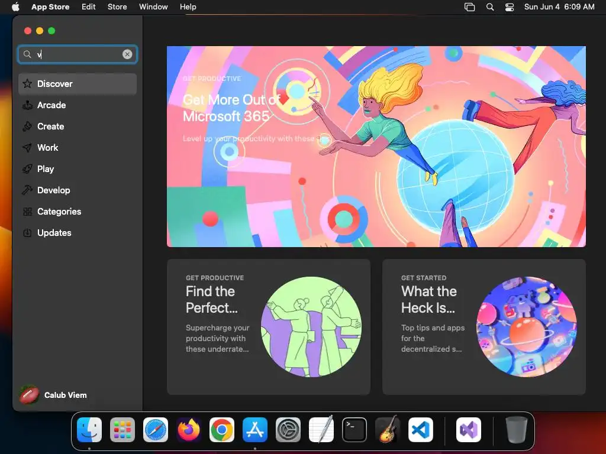Open the Discover section in sidebar
606x454 pixels.
click(x=78, y=84)
